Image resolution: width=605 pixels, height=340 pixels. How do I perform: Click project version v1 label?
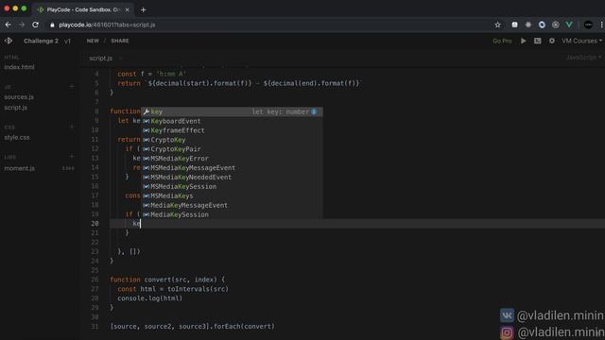coord(67,41)
